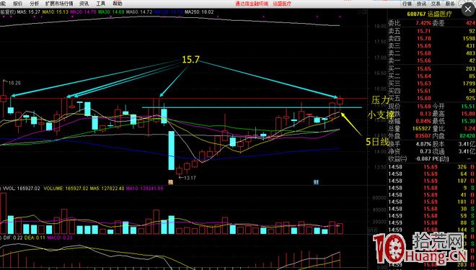Click the VVOL: 165927.02 volume header
The height and width of the screenshot is (270, 476).
coord(22,189)
